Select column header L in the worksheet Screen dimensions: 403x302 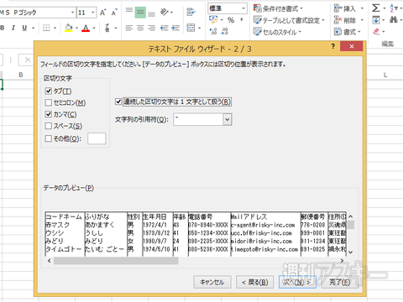[385, 75]
